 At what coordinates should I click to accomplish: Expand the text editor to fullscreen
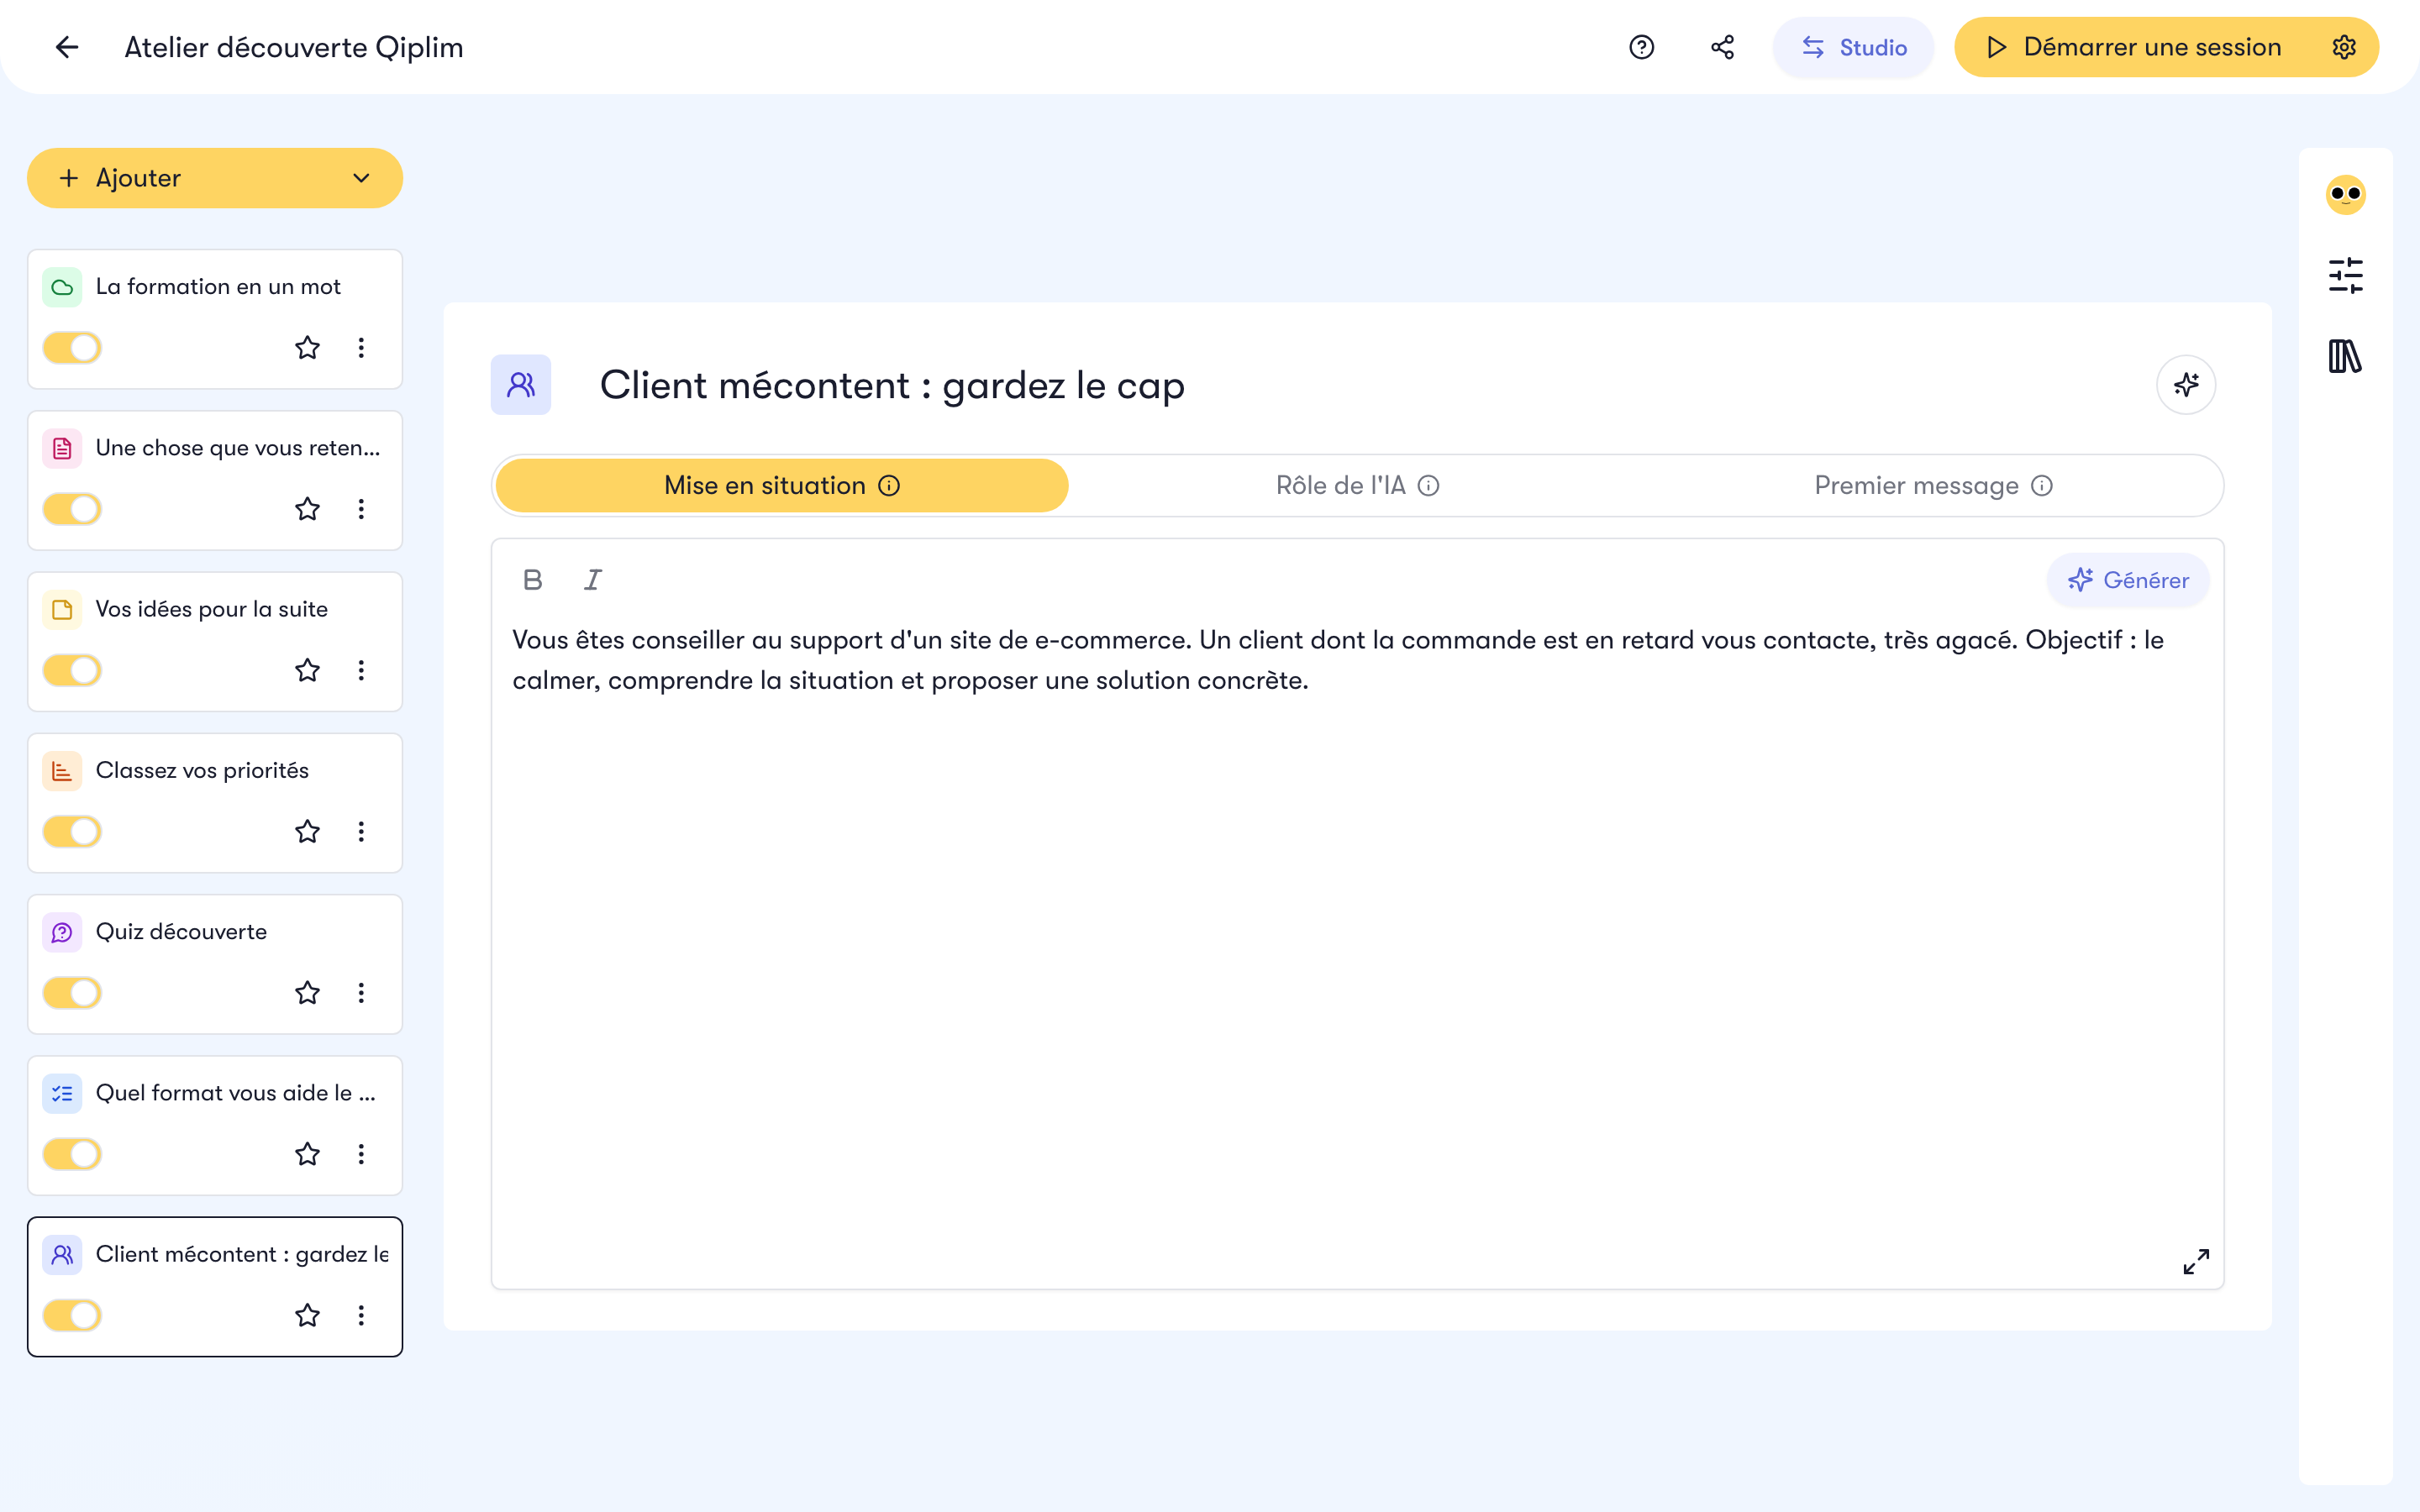[x=2196, y=1262]
